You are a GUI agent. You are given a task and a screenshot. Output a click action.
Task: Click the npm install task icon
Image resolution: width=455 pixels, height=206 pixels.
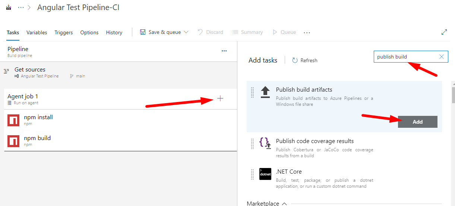pyautogui.click(x=13, y=120)
